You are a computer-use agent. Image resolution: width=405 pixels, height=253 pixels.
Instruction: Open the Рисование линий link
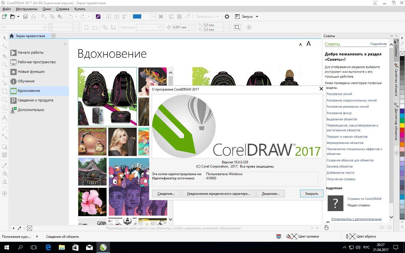coord(339,94)
